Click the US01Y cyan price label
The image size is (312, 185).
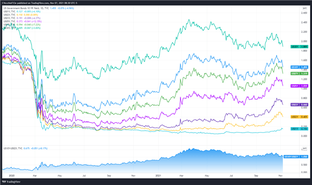(299, 129)
